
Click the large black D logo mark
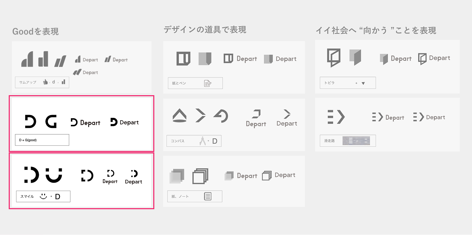pos(30,121)
